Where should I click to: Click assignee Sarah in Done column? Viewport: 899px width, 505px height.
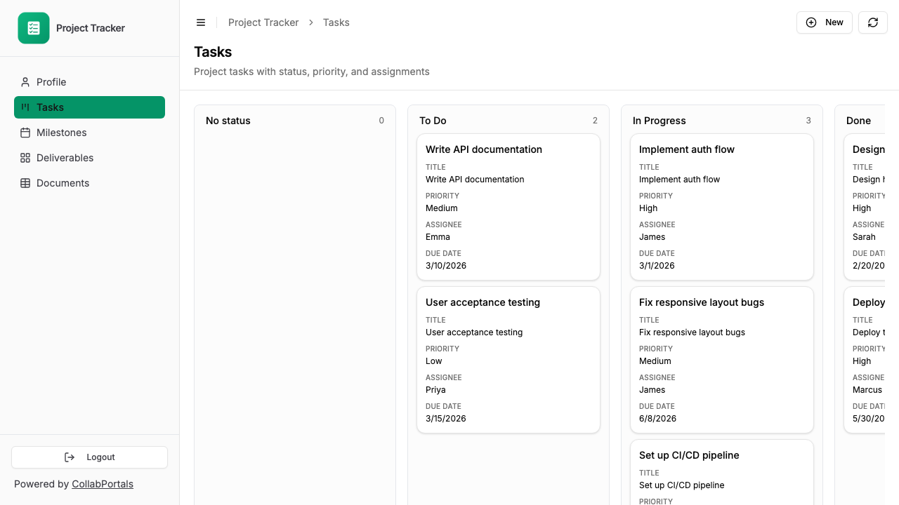(864, 237)
